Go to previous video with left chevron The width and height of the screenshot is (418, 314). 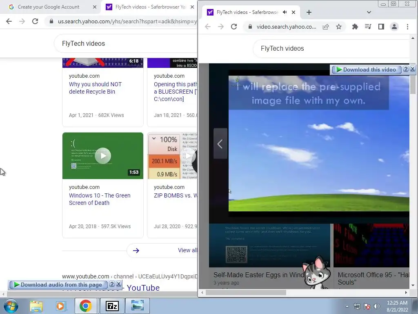220,144
